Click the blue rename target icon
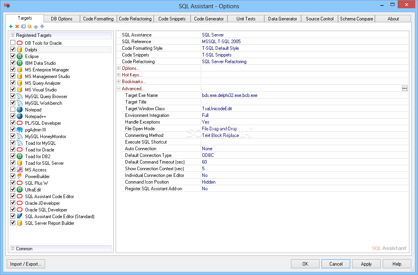The width and height of the screenshot is (418, 275). point(24,26)
